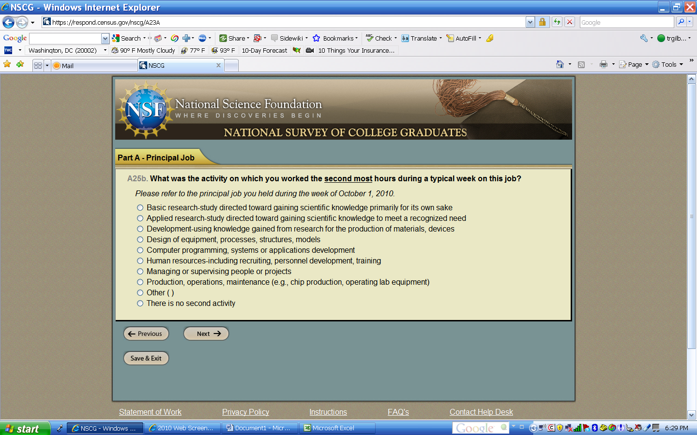Open a new blank tab

(x=232, y=66)
